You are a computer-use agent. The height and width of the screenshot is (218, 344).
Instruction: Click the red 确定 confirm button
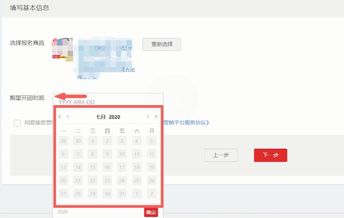tap(151, 212)
